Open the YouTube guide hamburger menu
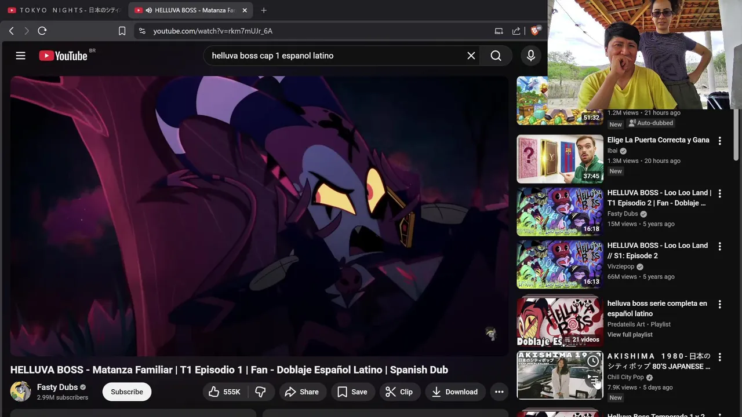This screenshot has height=417, width=742. tap(21, 56)
